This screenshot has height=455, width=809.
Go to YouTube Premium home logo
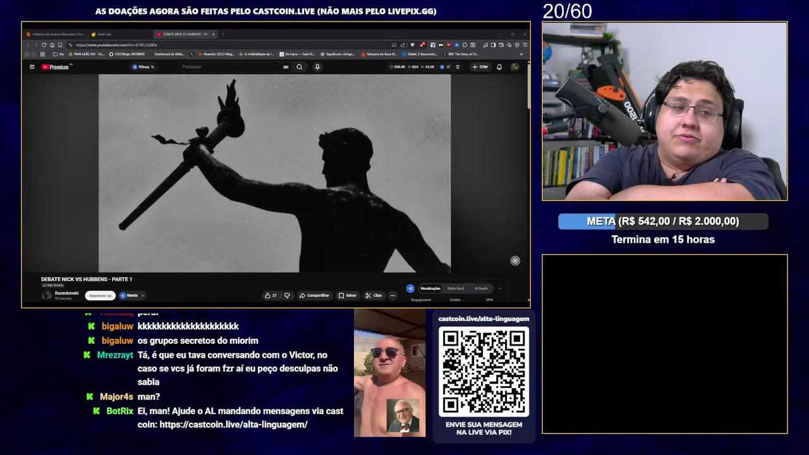(x=56, y=67)
